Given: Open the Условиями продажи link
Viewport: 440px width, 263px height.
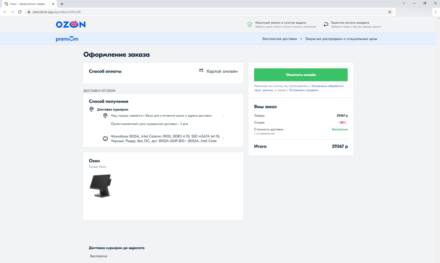Looking at the screenshot, I should coord(304,90).
